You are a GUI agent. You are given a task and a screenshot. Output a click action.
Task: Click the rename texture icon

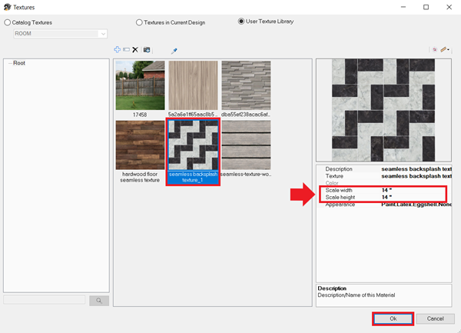pos(127,50)
